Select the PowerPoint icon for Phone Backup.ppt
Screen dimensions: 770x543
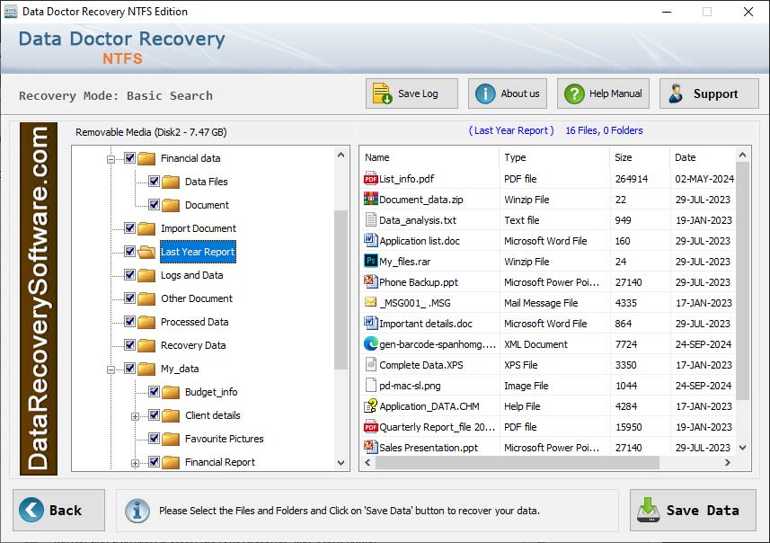pyautogui.click(x=370, y=281)
